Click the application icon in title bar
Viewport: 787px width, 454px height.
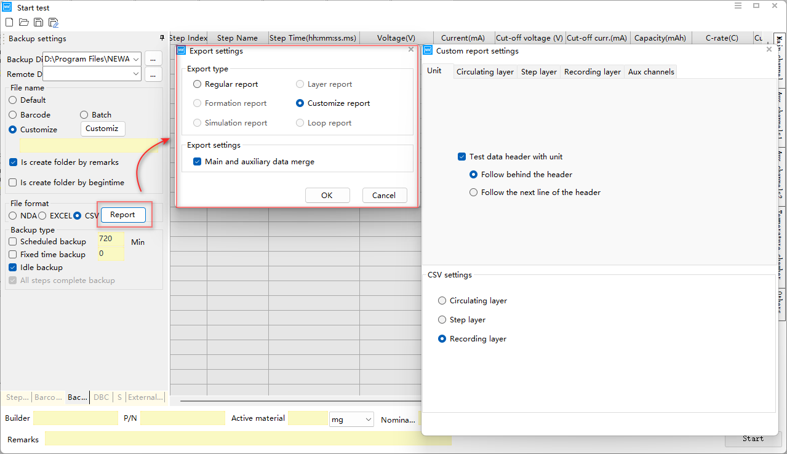(x=7, y=7)
